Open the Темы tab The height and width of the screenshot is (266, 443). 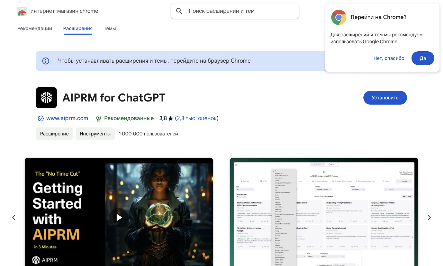tap(110, 28)
